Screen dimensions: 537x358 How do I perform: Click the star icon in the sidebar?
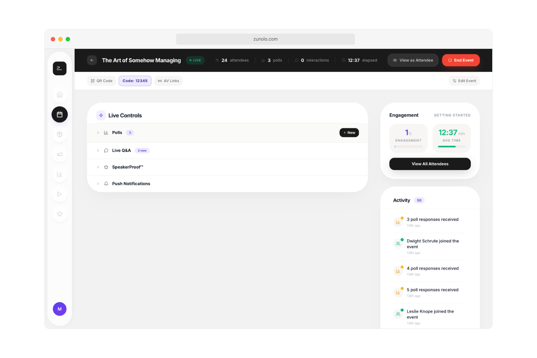click(60, 214)
